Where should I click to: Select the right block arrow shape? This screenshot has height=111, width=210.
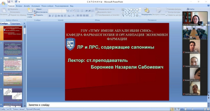pos(132,13)
